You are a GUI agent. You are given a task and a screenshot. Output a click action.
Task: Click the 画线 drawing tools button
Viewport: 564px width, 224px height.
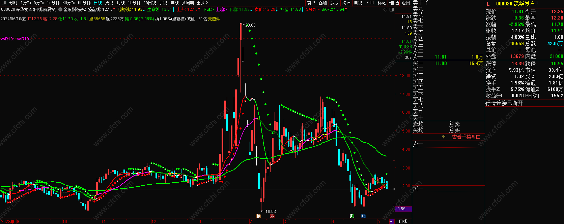coord(358,3)
